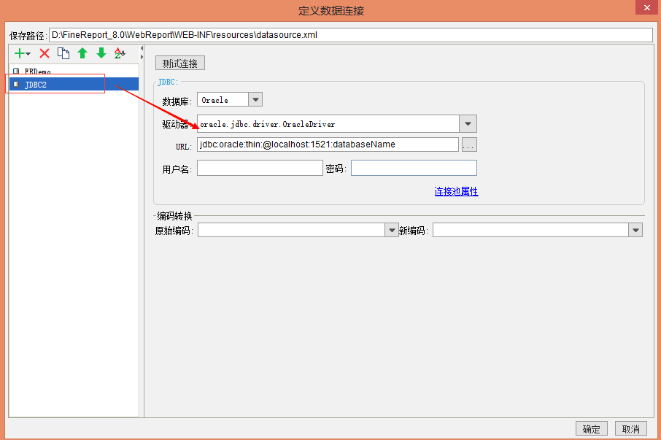Screen dimensions: 661x440
Task: Confirm with the 确定 button
Action: [592, 428]
